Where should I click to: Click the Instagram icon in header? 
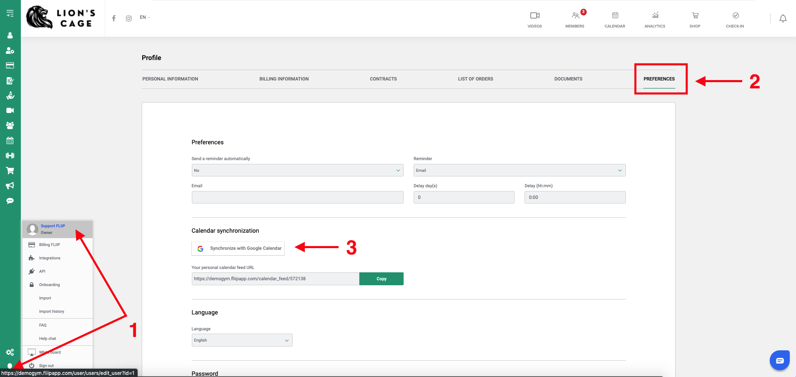coord(129,18)
